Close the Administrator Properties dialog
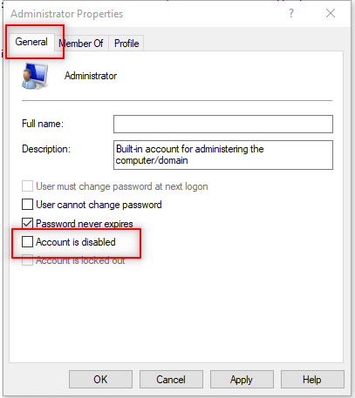 pyautogui.click(x=331, y=13)
